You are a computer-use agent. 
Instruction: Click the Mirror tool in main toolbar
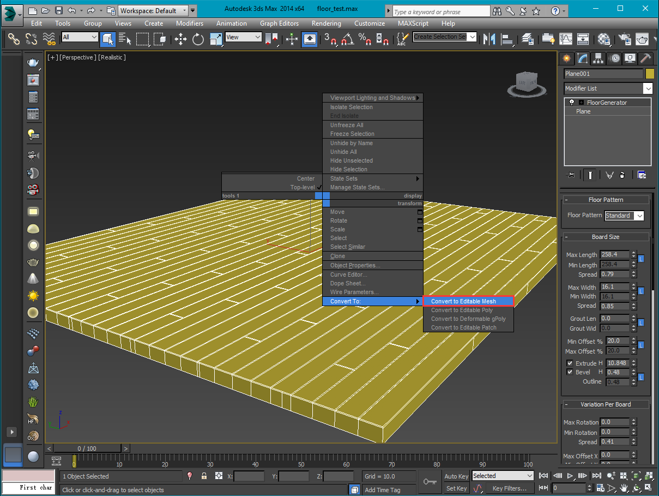point(489,39)
